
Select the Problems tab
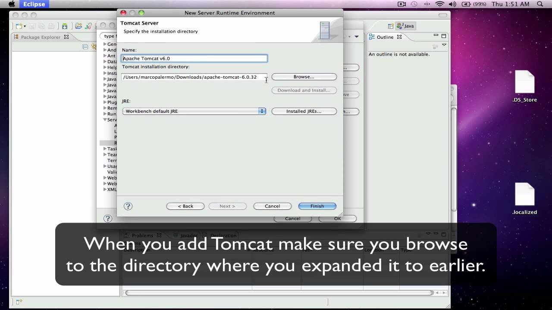point(142,236)
